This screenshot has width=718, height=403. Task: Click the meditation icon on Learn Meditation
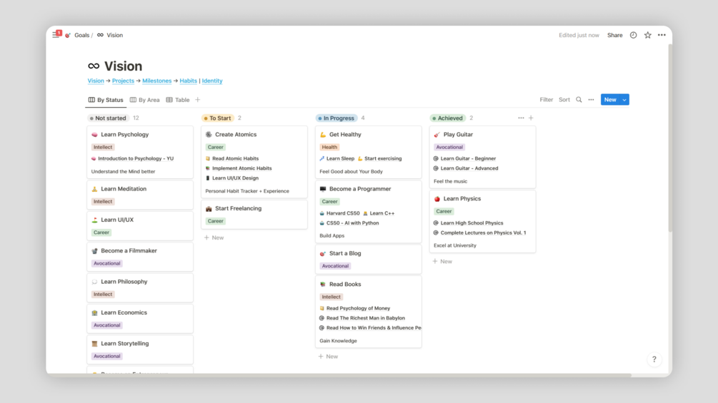94,189
